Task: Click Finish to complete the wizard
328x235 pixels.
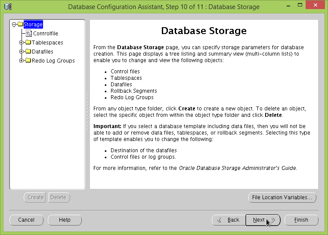Action: [x=301, y=220]
